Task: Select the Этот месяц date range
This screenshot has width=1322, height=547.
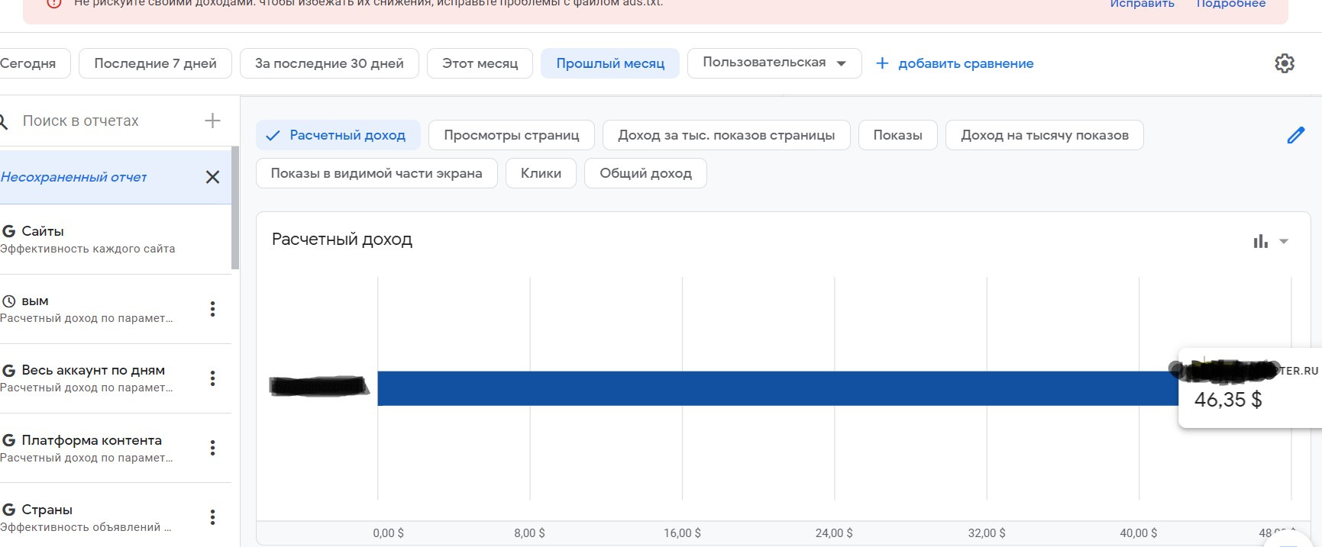Action: pyautogui.click(x=480, y=63)
